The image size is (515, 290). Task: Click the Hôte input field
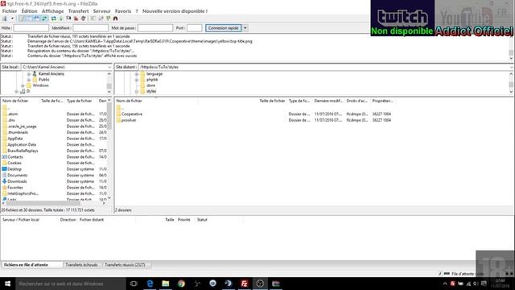(31, 28)
